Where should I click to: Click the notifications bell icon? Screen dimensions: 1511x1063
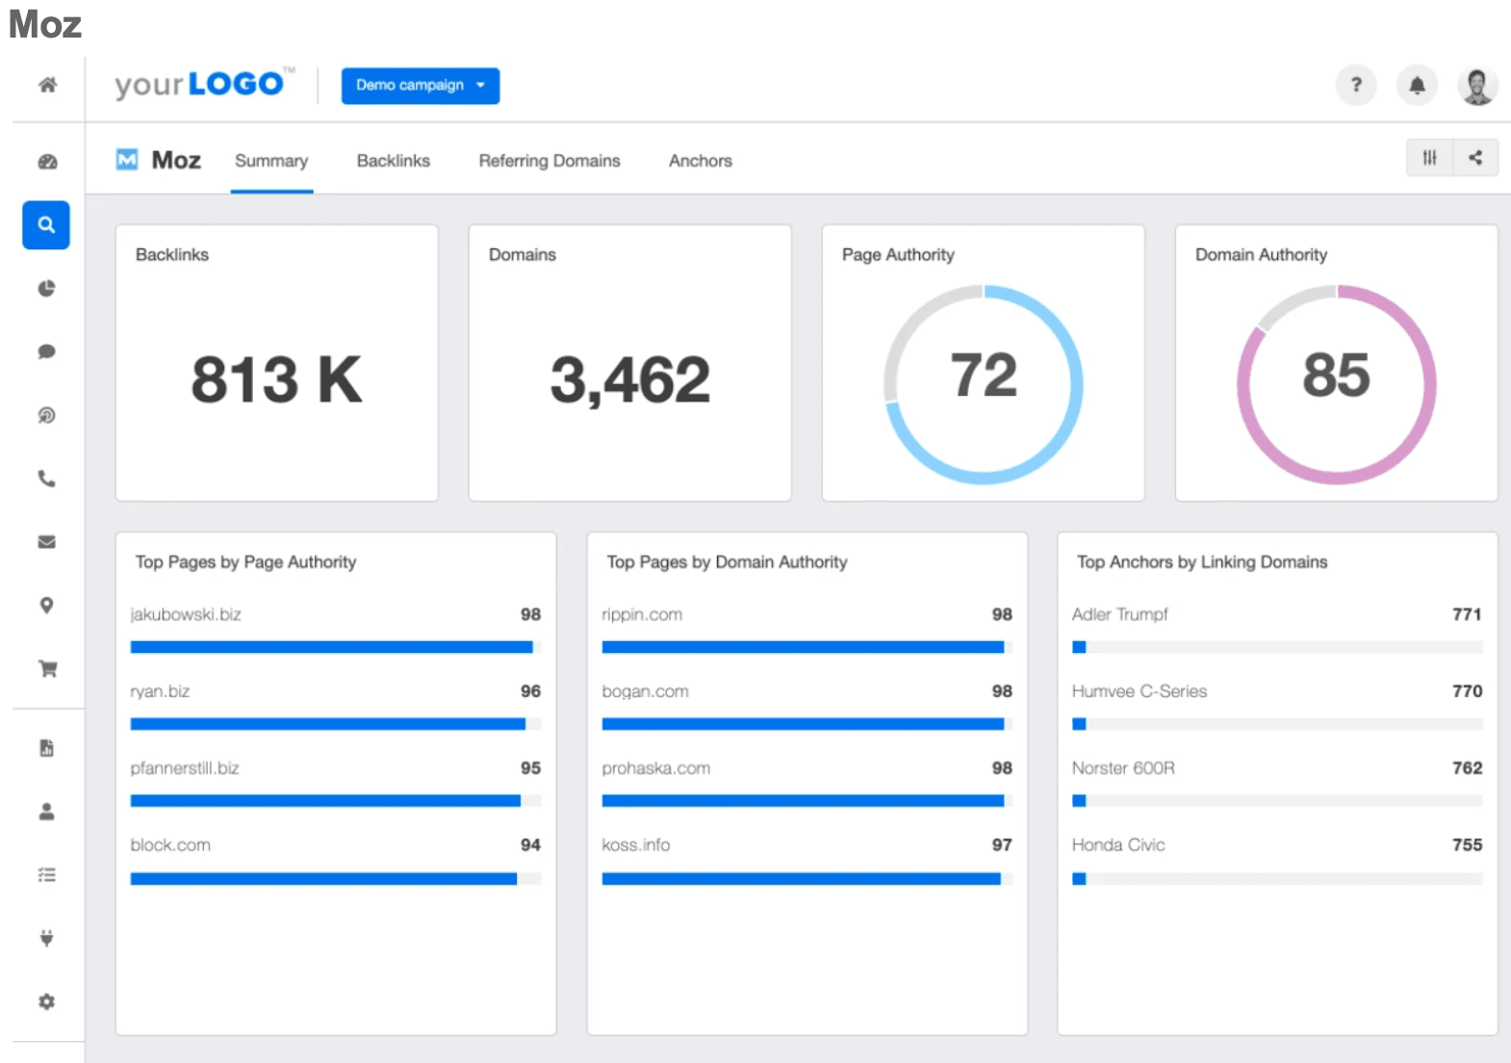tap(1417, 86)
